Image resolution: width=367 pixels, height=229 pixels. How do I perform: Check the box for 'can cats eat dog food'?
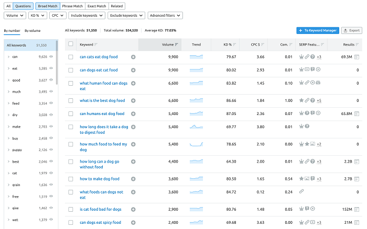point(70,57)
